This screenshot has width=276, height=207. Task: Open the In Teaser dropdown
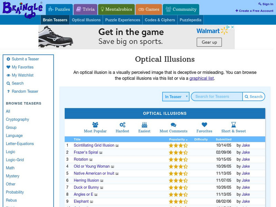176,97
